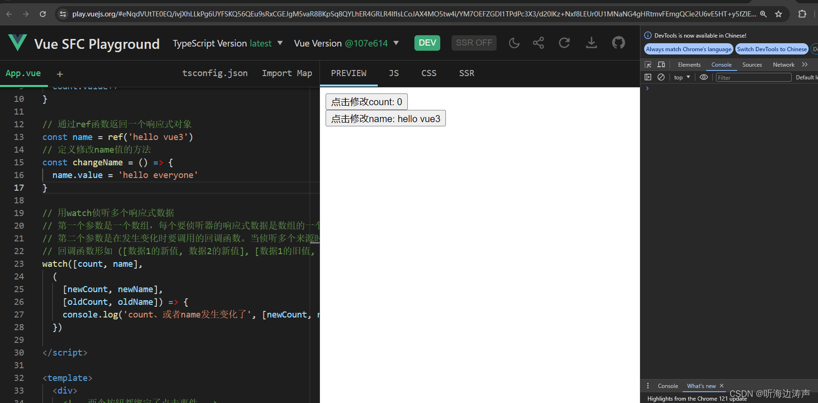This screenshot has width=818, height=403.
Task: Click the share link icon
Action: [538, 43]
